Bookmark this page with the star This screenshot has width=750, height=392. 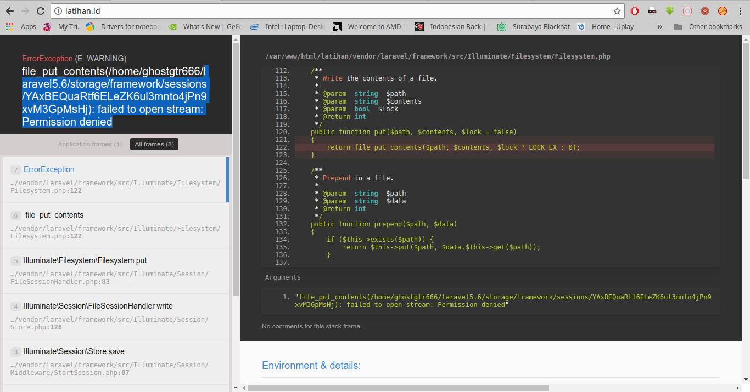coord(617,11)
